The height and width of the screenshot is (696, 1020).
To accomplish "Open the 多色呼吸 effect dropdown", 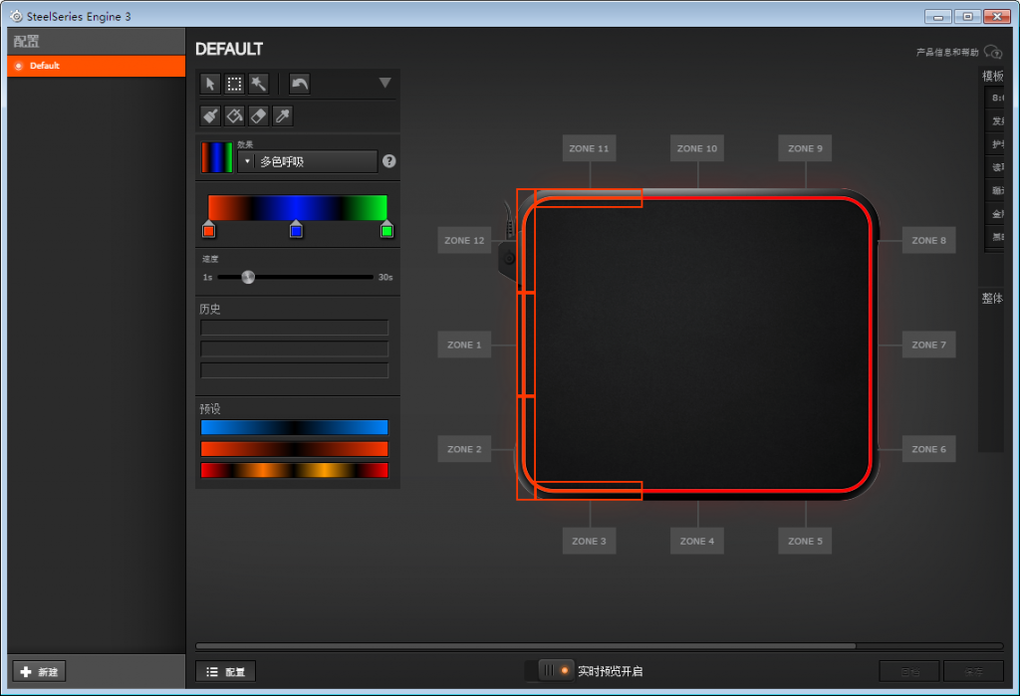I will 308,161.
